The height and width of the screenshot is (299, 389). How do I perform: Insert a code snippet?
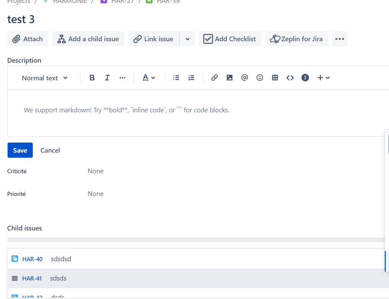[290, 78]
